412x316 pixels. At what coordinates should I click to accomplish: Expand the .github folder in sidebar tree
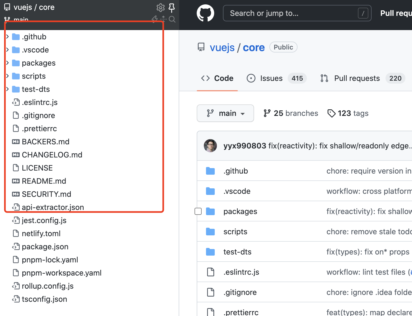click(x=8, y=37)
